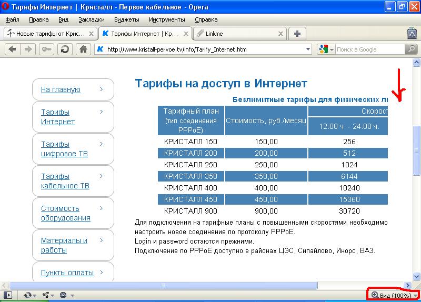Open the Opera Turbo icon in status bar

(x=63, y=295)
